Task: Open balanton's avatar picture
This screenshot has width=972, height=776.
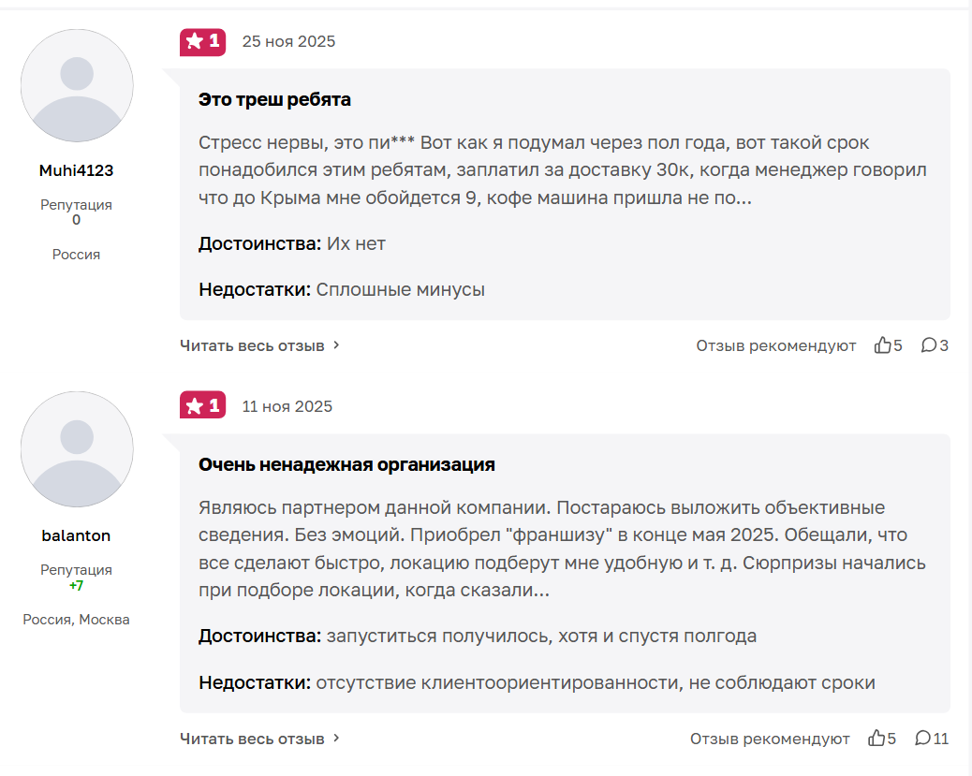Action: pos(77,449)
